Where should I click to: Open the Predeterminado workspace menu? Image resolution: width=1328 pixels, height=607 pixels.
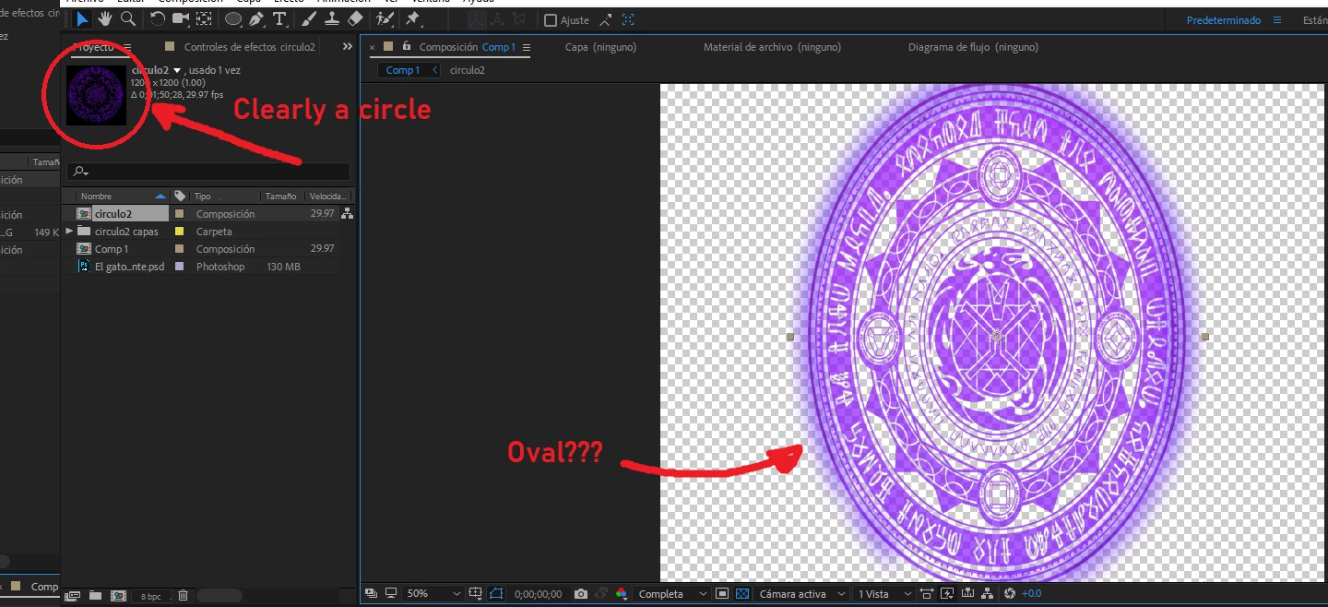[x=1277, y=20]
